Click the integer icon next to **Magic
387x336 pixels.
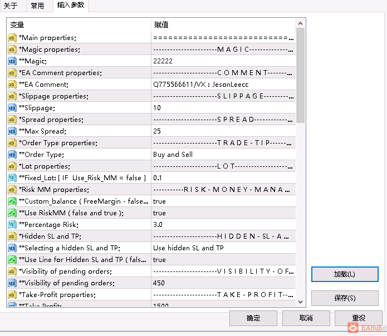[12, 61]
